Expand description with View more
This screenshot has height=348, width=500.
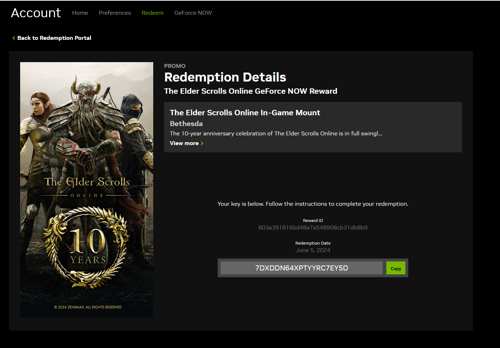[184, 143]
